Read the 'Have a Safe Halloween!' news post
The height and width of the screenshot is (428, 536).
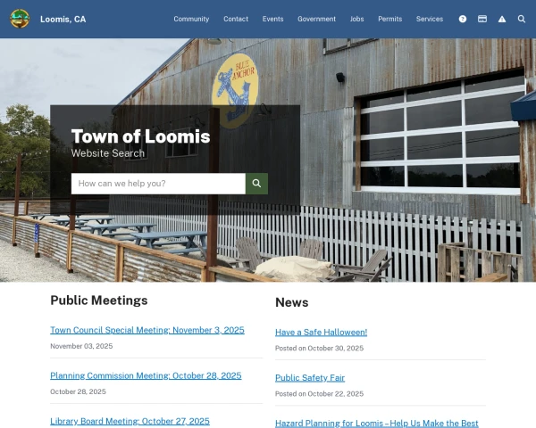click(321, 332)
